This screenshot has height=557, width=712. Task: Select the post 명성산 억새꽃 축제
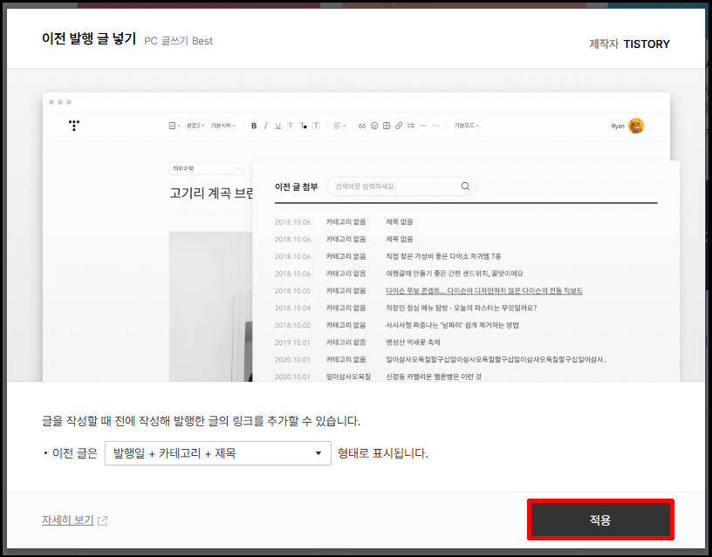(x=413, y=343)
